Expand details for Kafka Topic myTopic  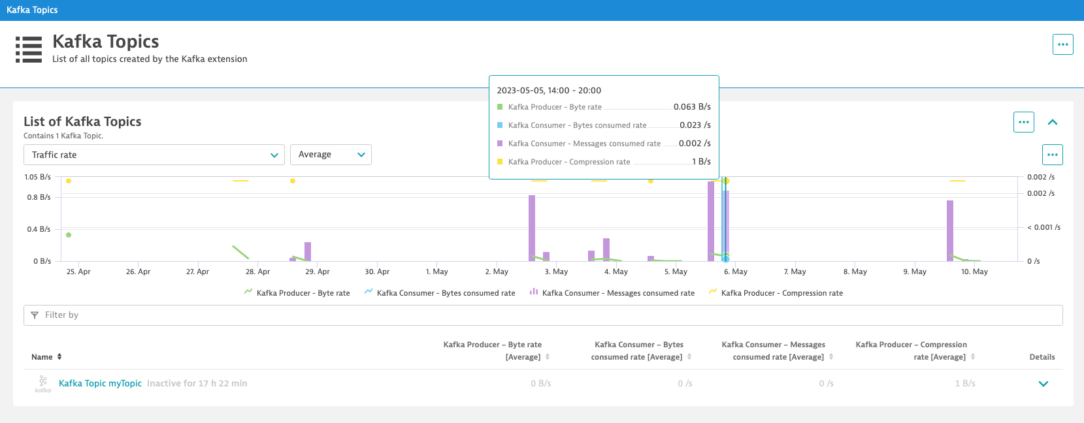(x=1043, y=384)
